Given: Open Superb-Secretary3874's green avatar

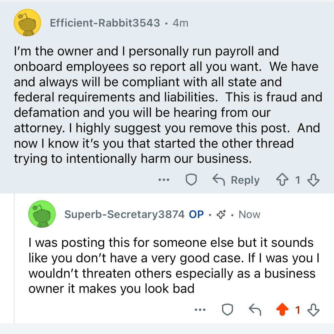Looking at the screenshot, I should [x=42, y=214].
